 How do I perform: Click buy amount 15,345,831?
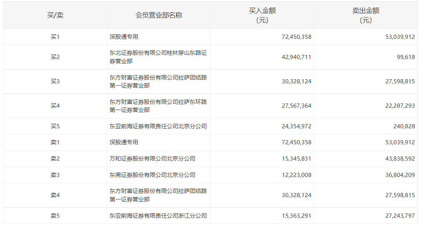[x=296, y=159]
